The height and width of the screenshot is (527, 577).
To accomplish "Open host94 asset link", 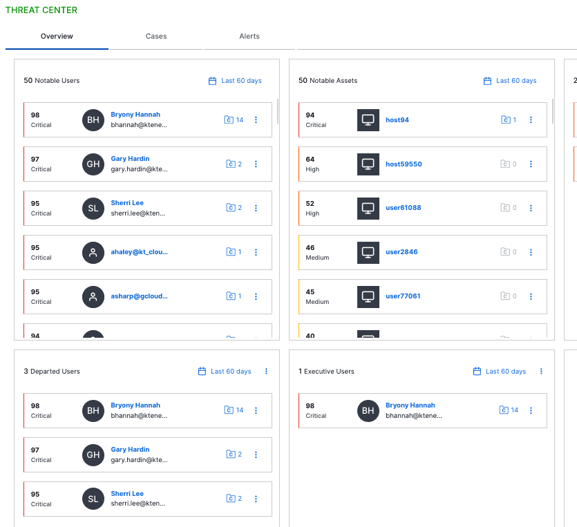I will (397, 120).
